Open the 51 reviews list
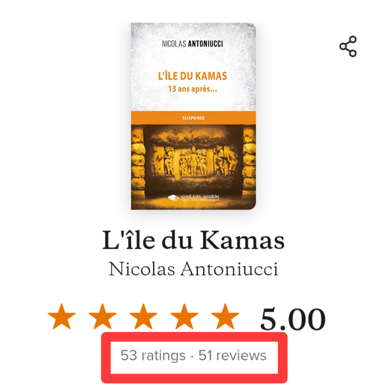This screenshot has width=387, height=388. pos(233,356)
